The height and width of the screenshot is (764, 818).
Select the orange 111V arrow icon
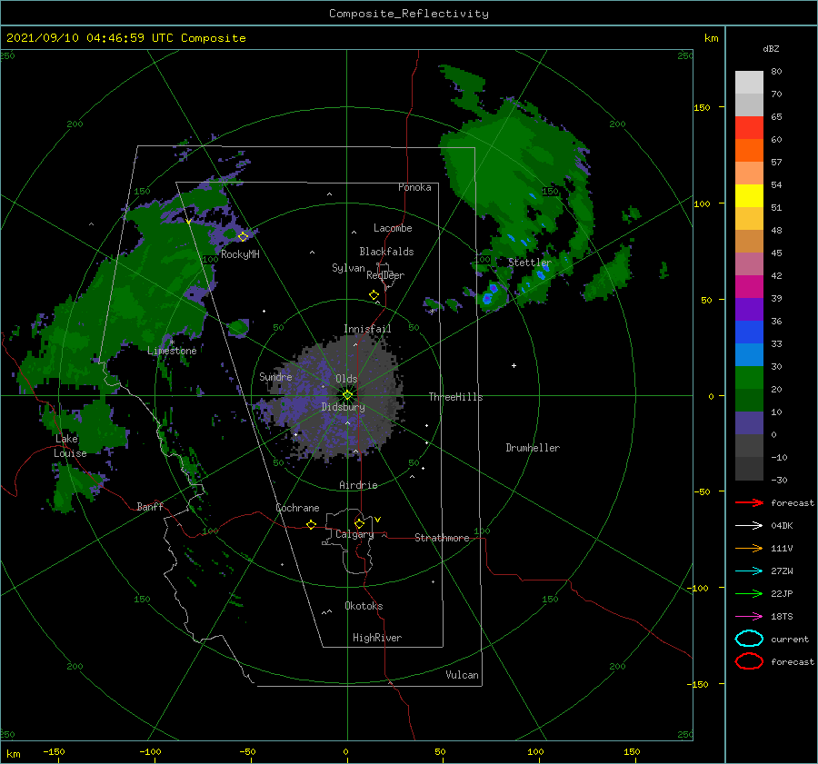[749, 548]
